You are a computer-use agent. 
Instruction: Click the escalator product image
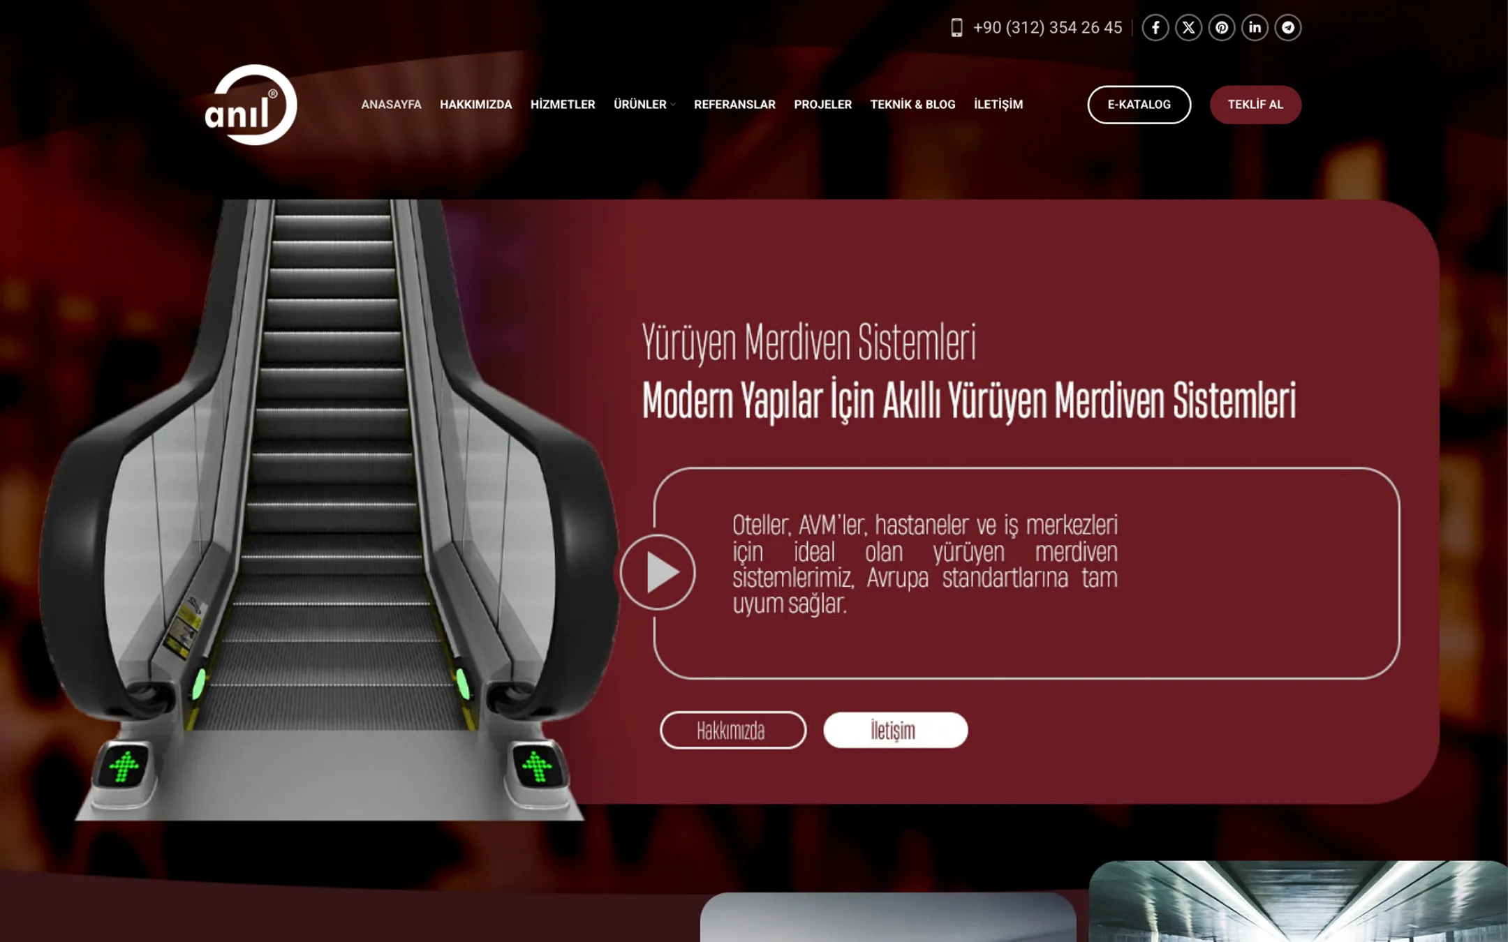(328, 509)
